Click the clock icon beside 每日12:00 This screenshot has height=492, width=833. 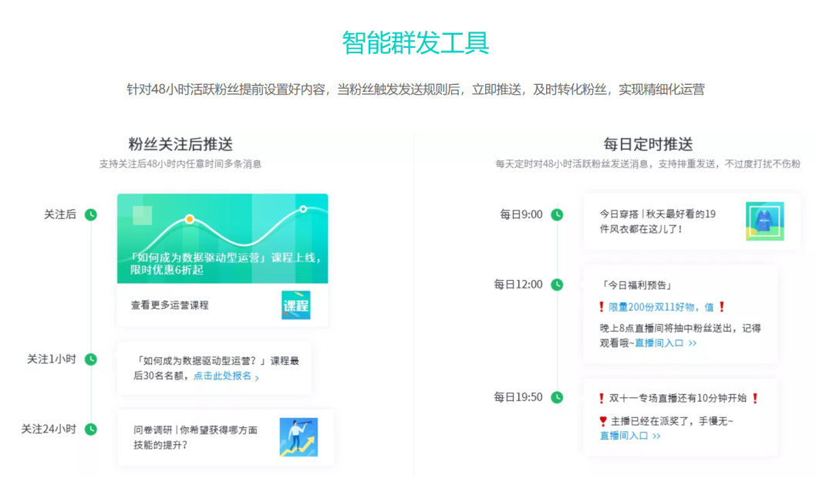tap(557, 285)
